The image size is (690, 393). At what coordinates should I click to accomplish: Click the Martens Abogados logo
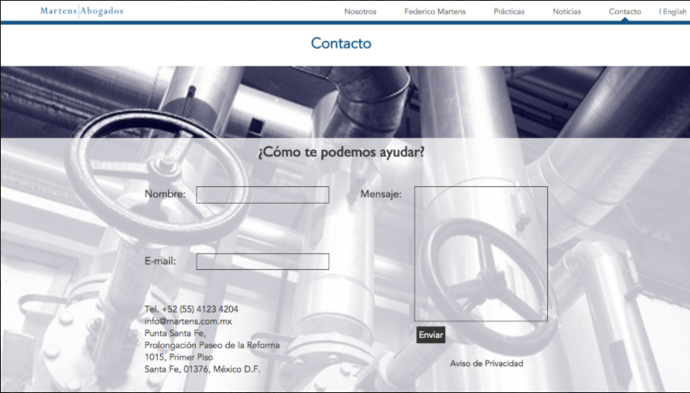pyautogui.click(x=81, y=11)
